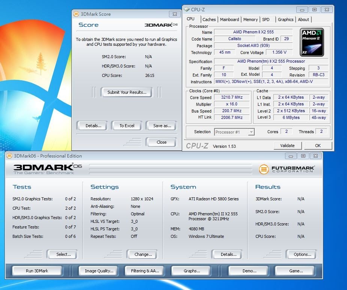Viewport: 347px width, 290px height.
Task: Click OK in CPU-Z
Action: (318, 146)
